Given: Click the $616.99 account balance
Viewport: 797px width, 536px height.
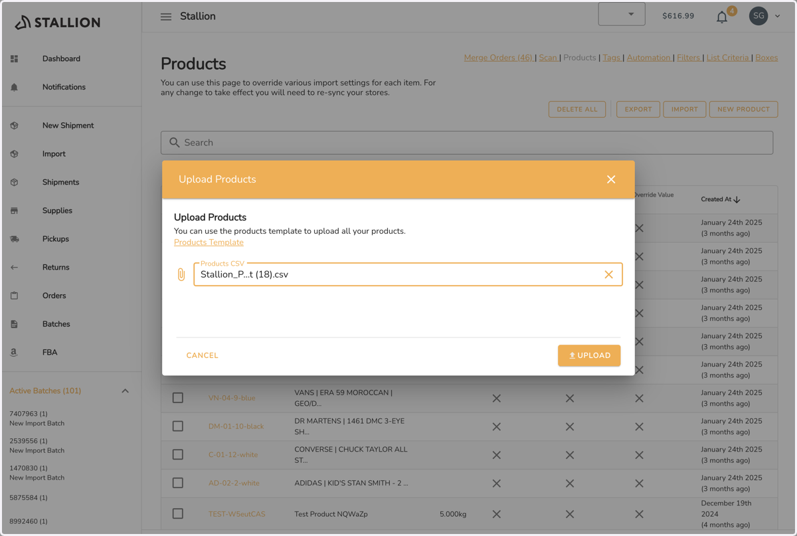Looking at the screenshot, I should pyautogui.click(x=678, y=16).
